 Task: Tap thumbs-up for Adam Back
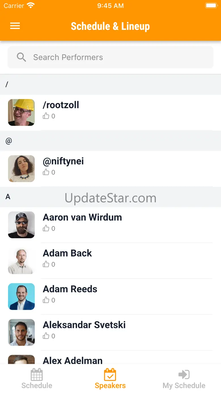click(x=46, y=264)
